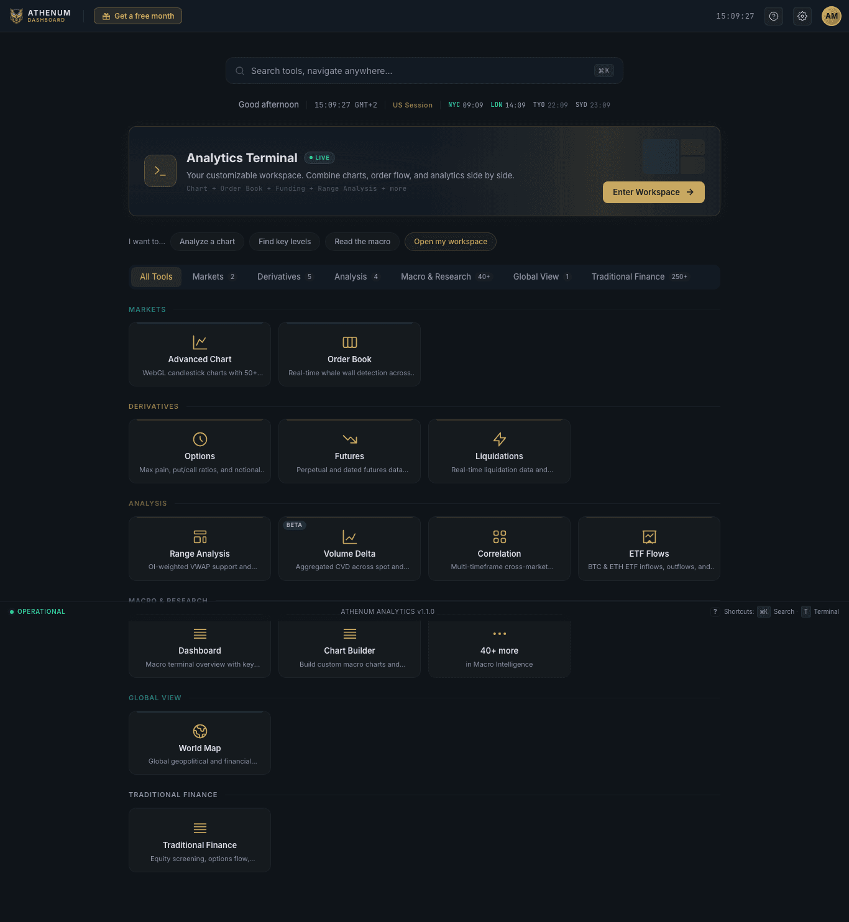The image size is (849, 922).
Task: Click the NYC 09:09 clock
Action: (x=466, y=105)
